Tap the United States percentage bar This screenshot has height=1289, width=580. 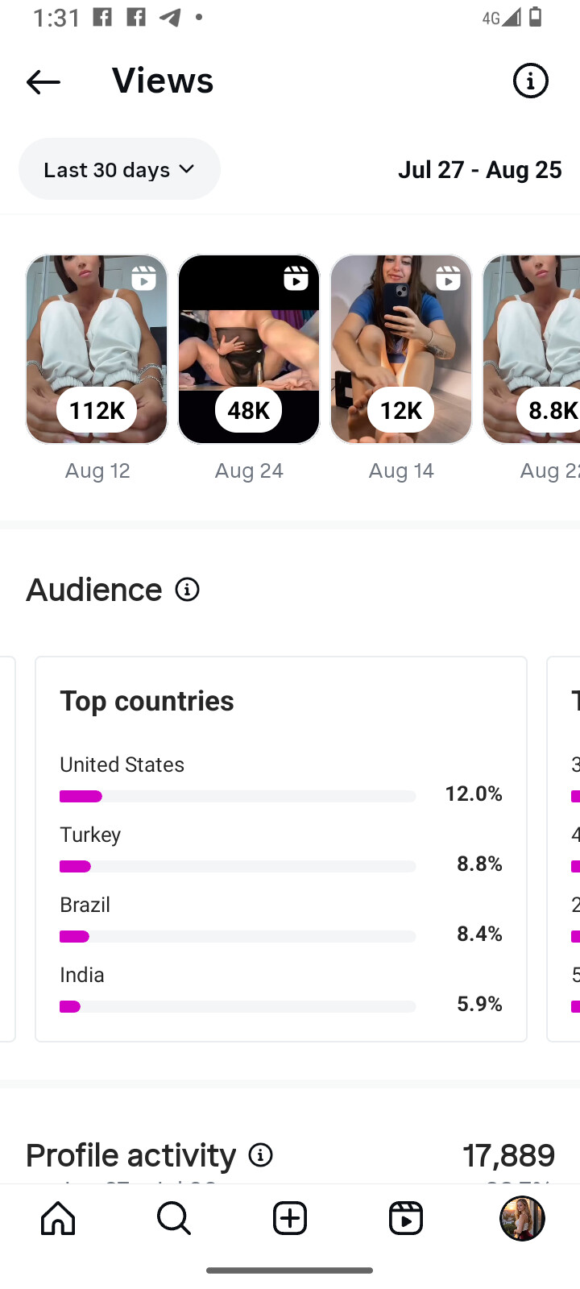click(x=238, y=796)
